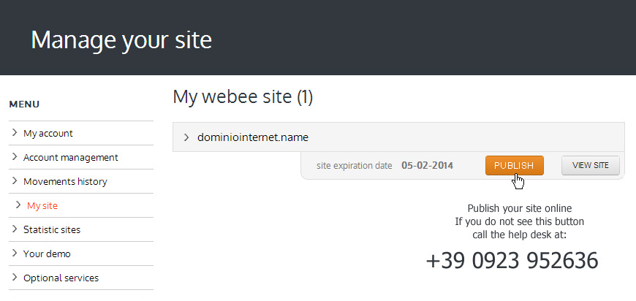Click arrow icon beside Movements history

pyautogui.click(x=15, y=180)
